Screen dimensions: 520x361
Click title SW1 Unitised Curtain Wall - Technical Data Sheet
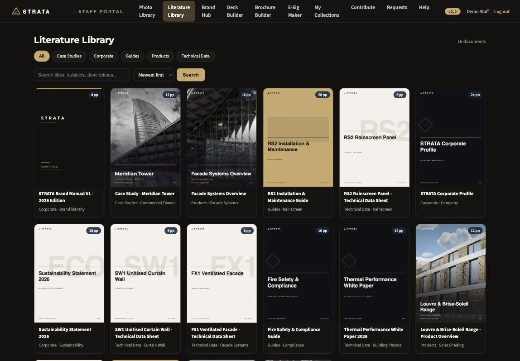tap(143, 333)
